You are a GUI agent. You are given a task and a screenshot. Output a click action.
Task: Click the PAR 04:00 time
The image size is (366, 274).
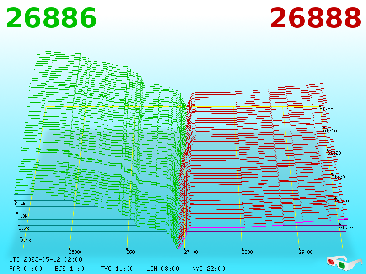[26, 269]
